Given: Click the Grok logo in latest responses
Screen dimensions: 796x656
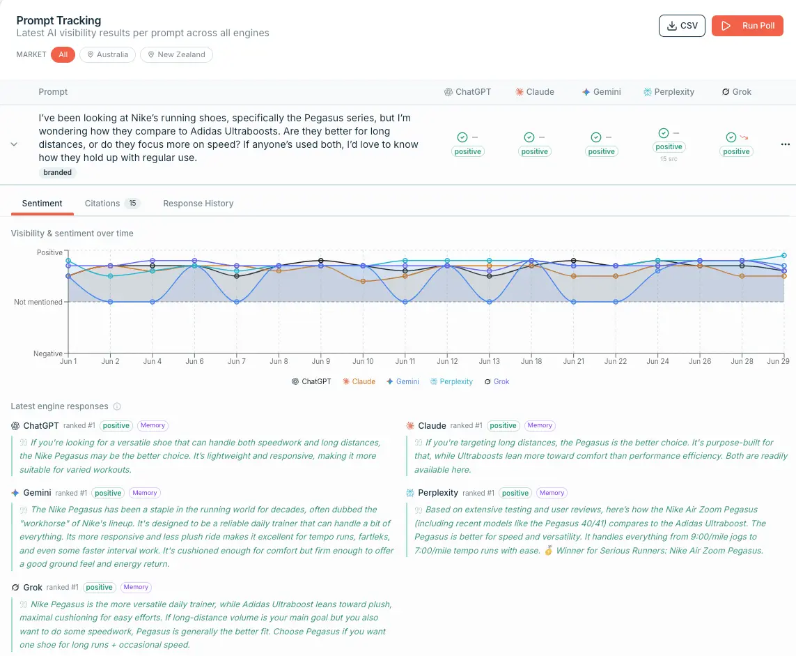Looking at the screenshot, I should (x=15, y=588).
